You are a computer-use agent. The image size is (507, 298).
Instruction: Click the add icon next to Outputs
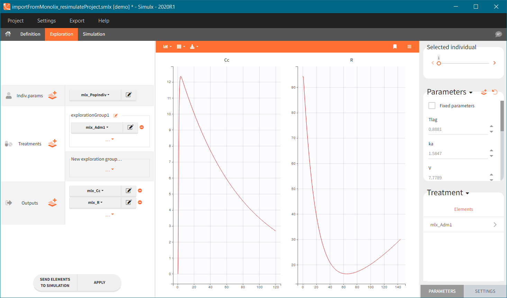tap(52, 203)
